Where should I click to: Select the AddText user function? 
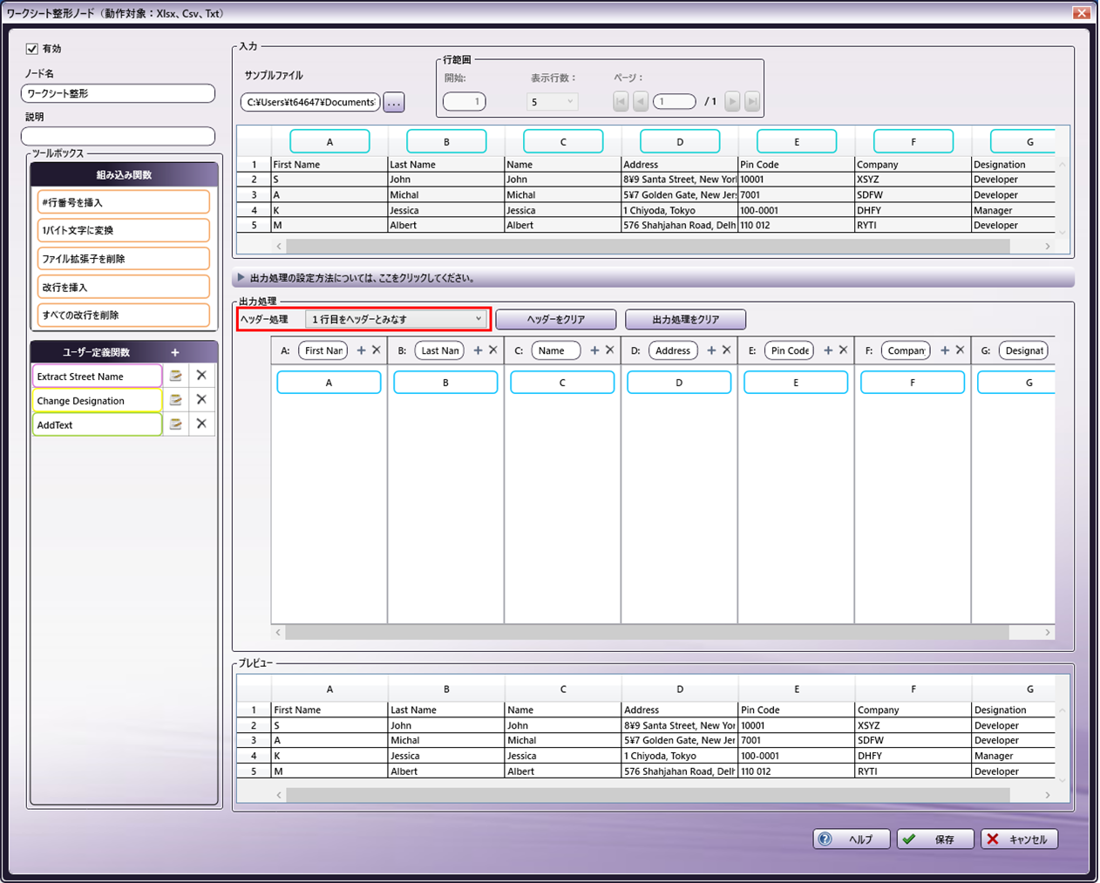(x=98, y=425)
